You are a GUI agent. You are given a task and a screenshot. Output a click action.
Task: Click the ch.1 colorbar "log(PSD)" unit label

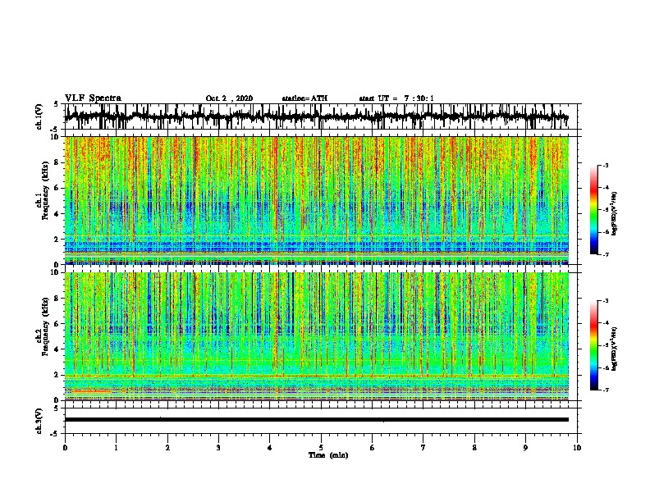point(615,214)
